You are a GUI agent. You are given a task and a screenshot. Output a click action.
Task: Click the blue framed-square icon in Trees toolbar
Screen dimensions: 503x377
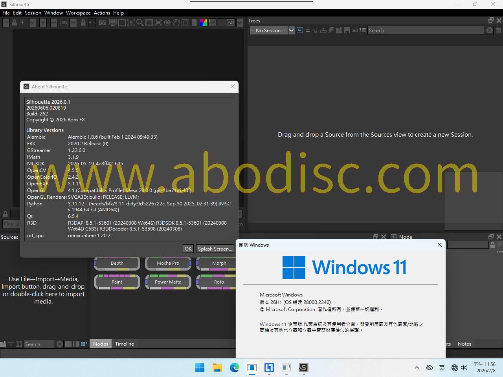click(x=300, y=30)
